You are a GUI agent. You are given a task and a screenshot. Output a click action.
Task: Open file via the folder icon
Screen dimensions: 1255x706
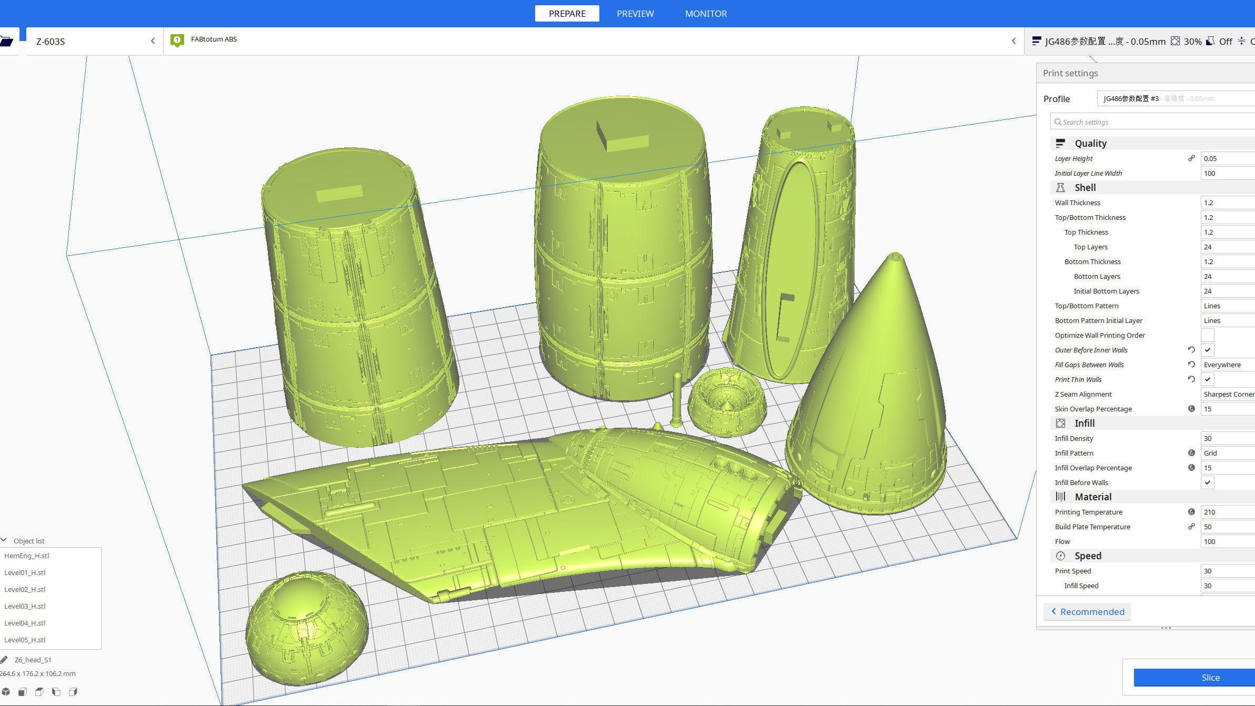tap(6, 41)
